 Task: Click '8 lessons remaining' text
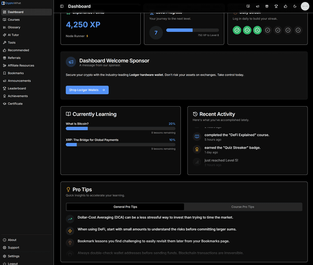click(x=163, y=132)
